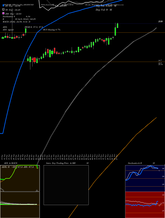Viewport: 165px width, 218px height.
Task: Select the '50 Day - 24.48' legend text
Action: click(13, 10)
